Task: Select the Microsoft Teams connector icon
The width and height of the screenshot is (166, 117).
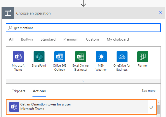Action: 18,57
